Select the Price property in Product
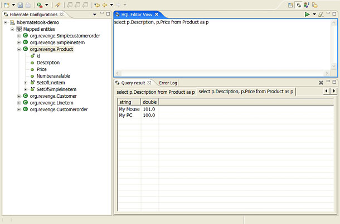 (42, 69)
